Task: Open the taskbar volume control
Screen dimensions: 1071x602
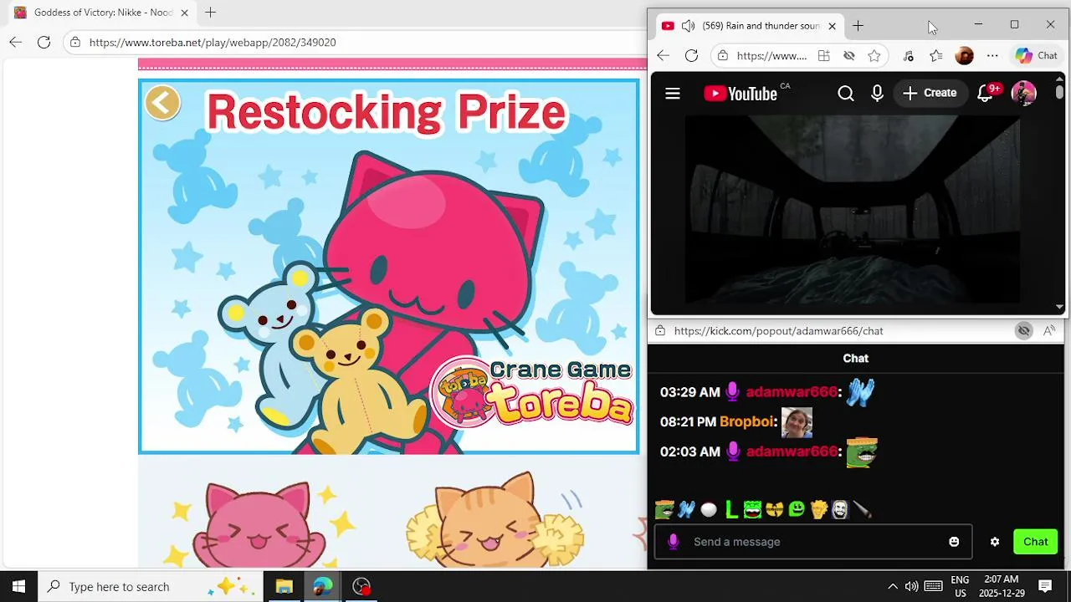Action: click(x=912, y=586)
